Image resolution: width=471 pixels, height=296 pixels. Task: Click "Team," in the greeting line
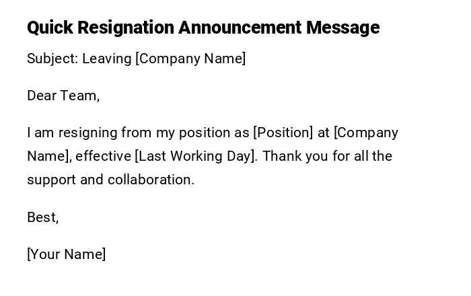[80, 96]
